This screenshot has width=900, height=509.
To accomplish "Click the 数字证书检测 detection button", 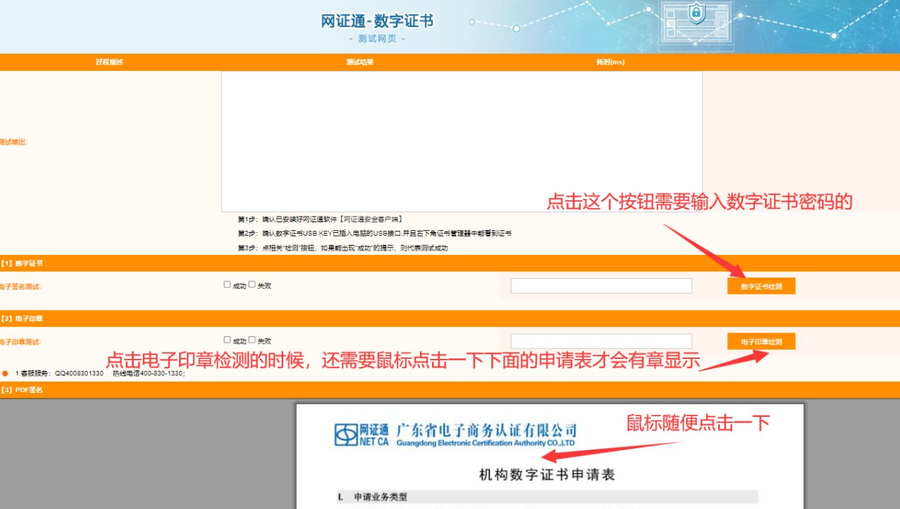I will click(761, 285).
